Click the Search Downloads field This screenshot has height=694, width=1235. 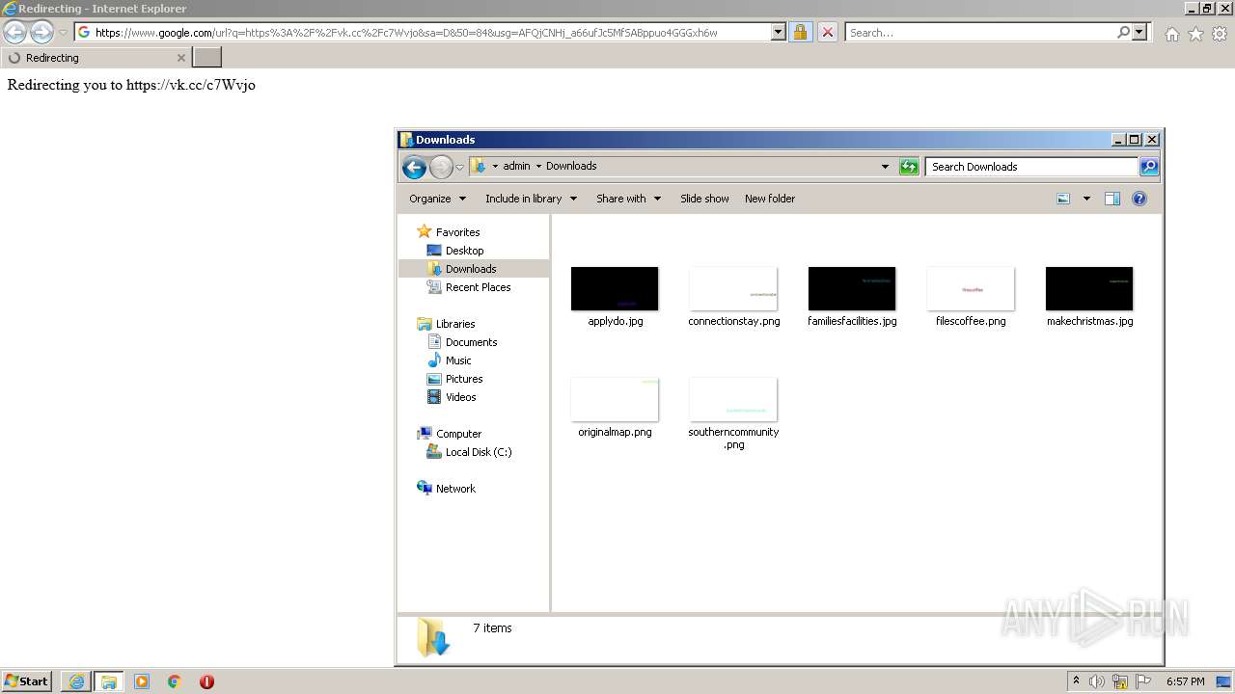pyautogui.click(x=1031, y=167)
